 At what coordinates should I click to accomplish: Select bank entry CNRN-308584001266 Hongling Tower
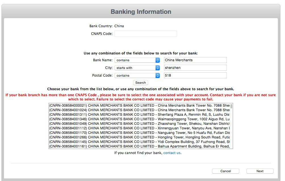pos(139,137)
